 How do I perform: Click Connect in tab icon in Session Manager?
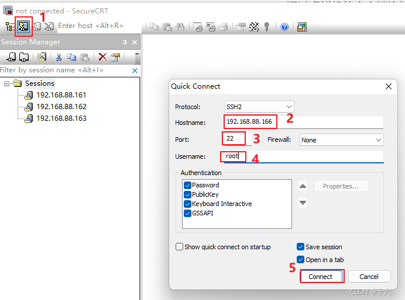[x=24, y=57]
